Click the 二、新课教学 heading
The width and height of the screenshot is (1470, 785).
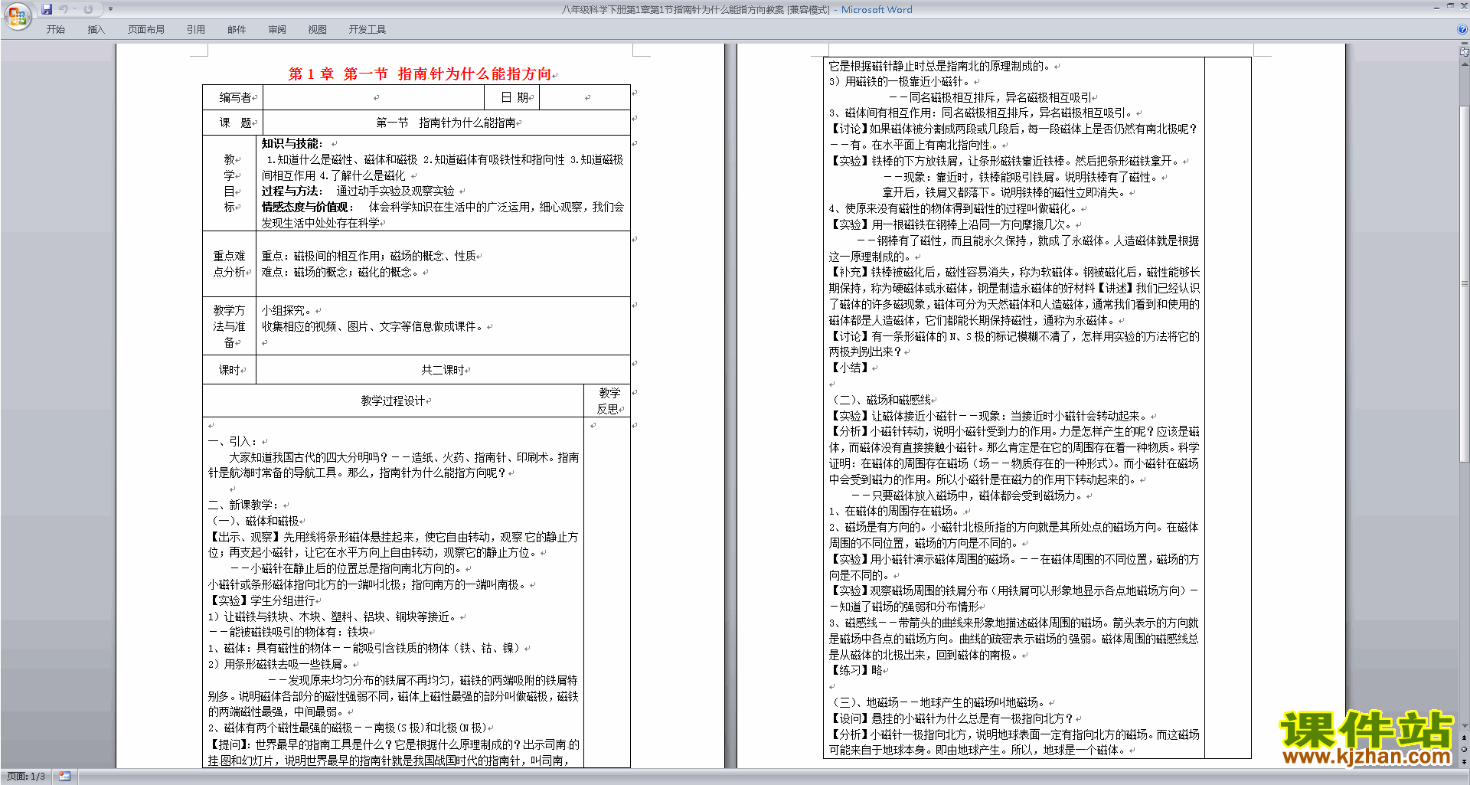245,505
